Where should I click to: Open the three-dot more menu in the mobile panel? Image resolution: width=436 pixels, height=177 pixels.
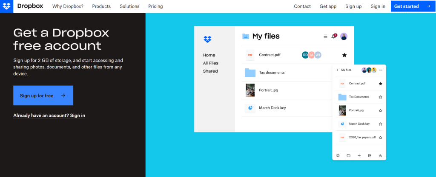[381, 70]
